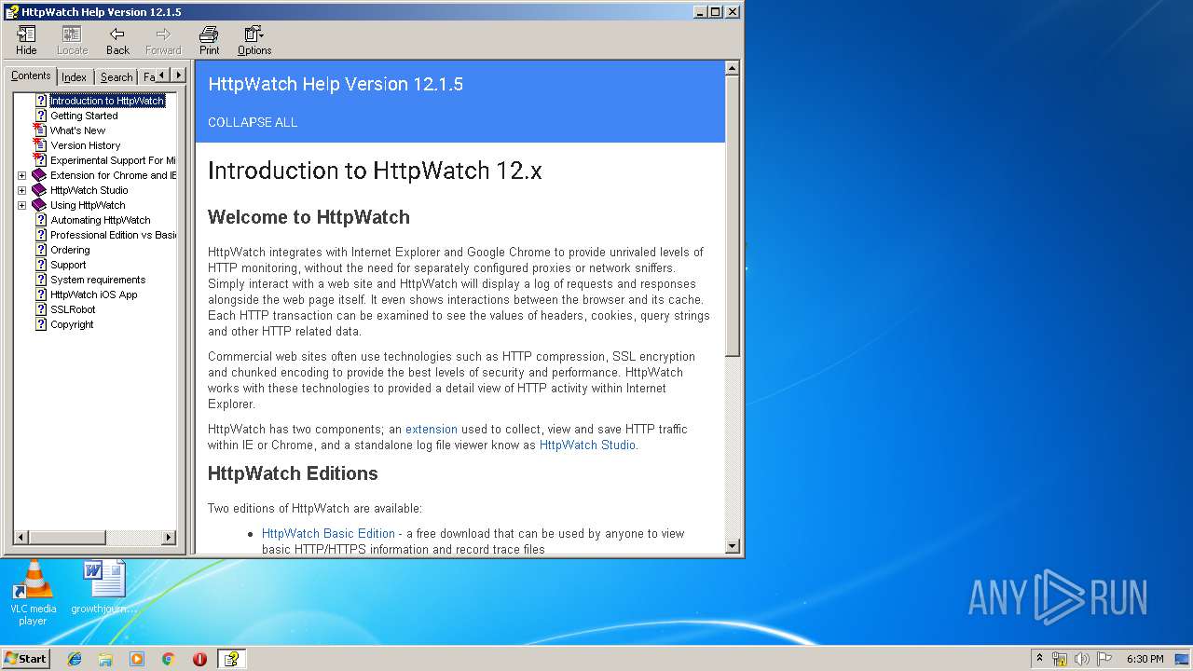Follow the HttpWatch Basic Edition link
Viewport: 1193px width, 671px height.
point(328,534)
